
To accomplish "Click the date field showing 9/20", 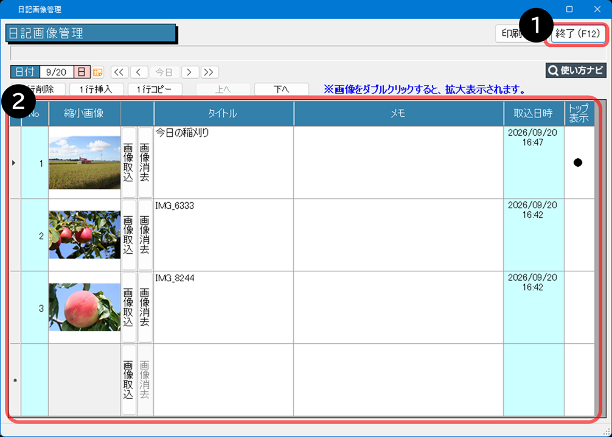I will tap(57, 72).
